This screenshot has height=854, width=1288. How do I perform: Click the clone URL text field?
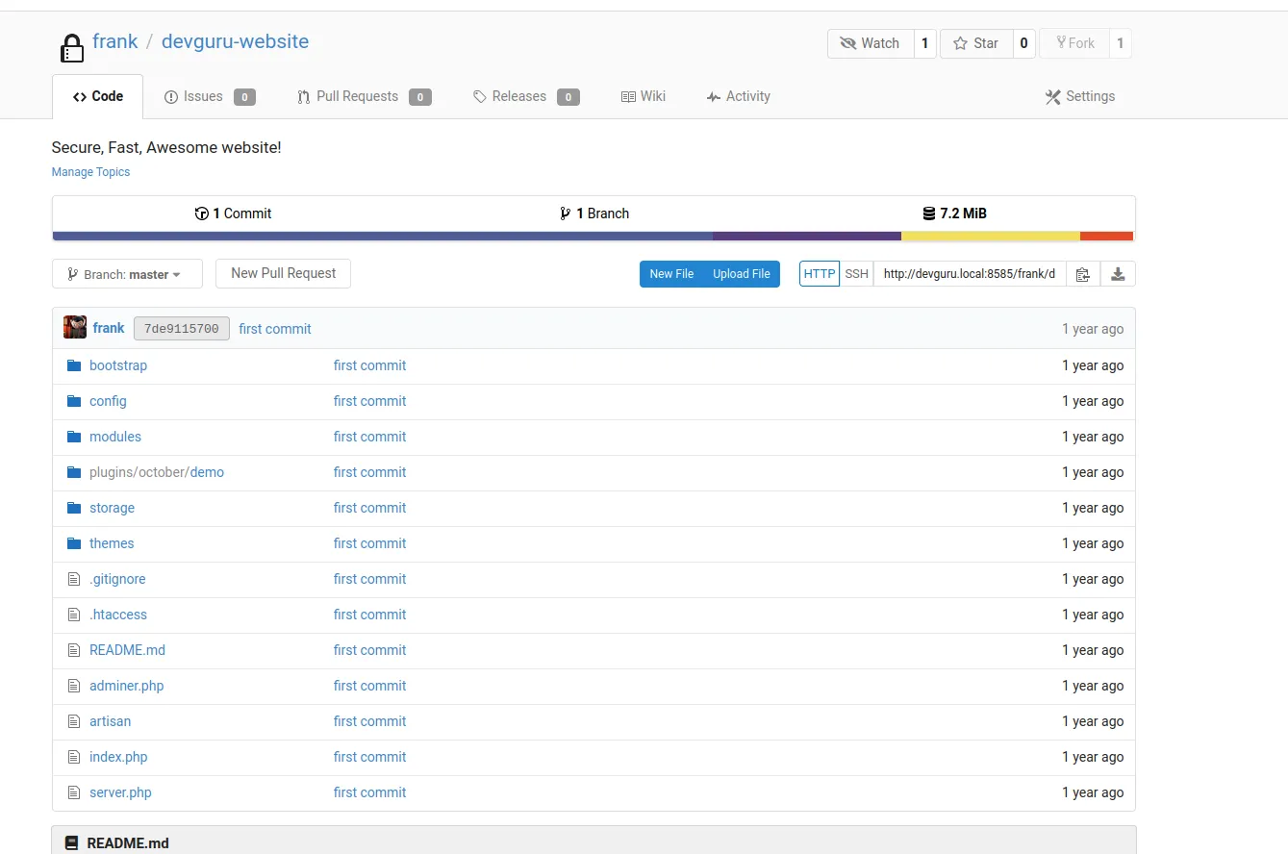tap(969, 274)
